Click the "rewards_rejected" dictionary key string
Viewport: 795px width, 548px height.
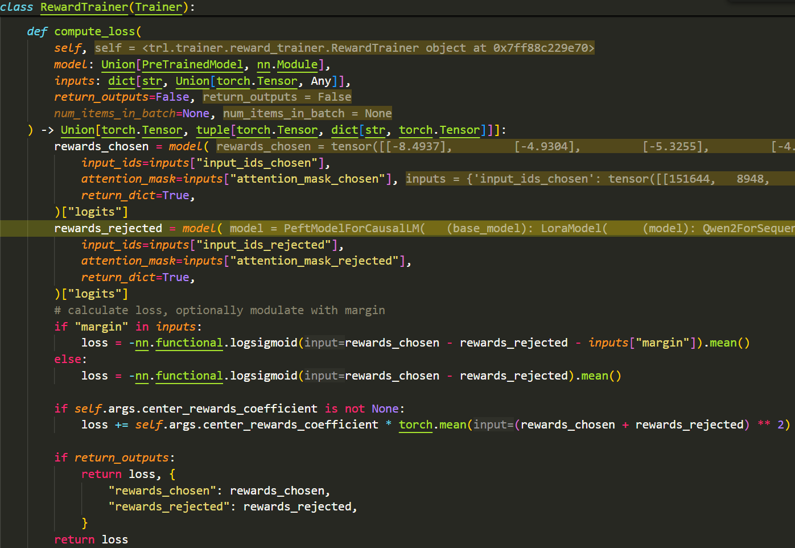(169, 506)
